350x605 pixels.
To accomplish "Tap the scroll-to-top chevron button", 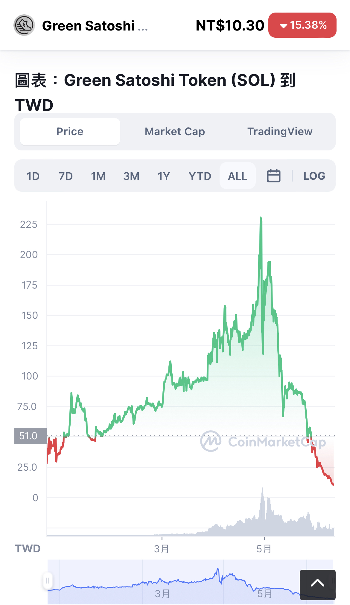I will click(317, 583).
